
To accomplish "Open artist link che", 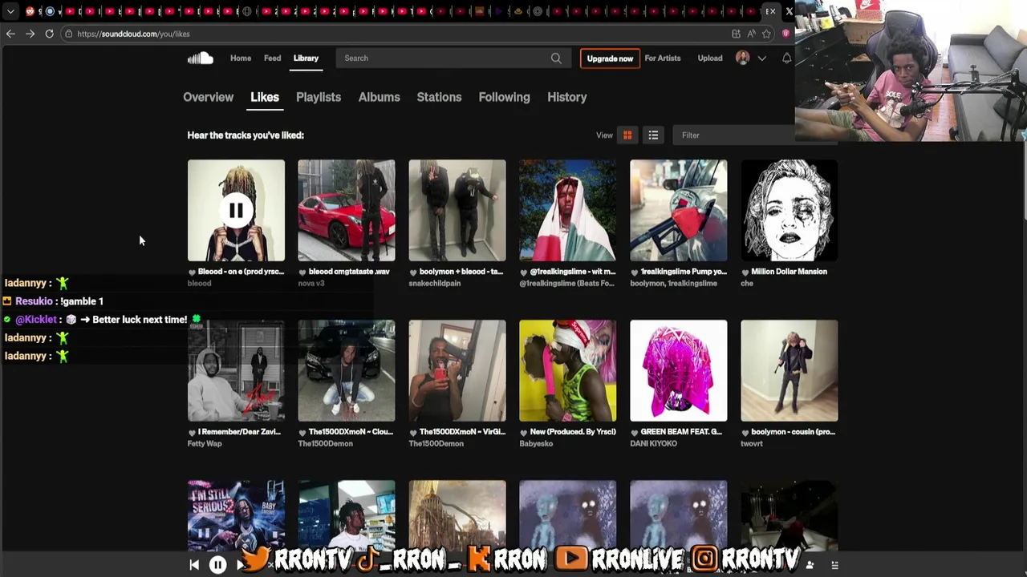I will tap(747, 284).
